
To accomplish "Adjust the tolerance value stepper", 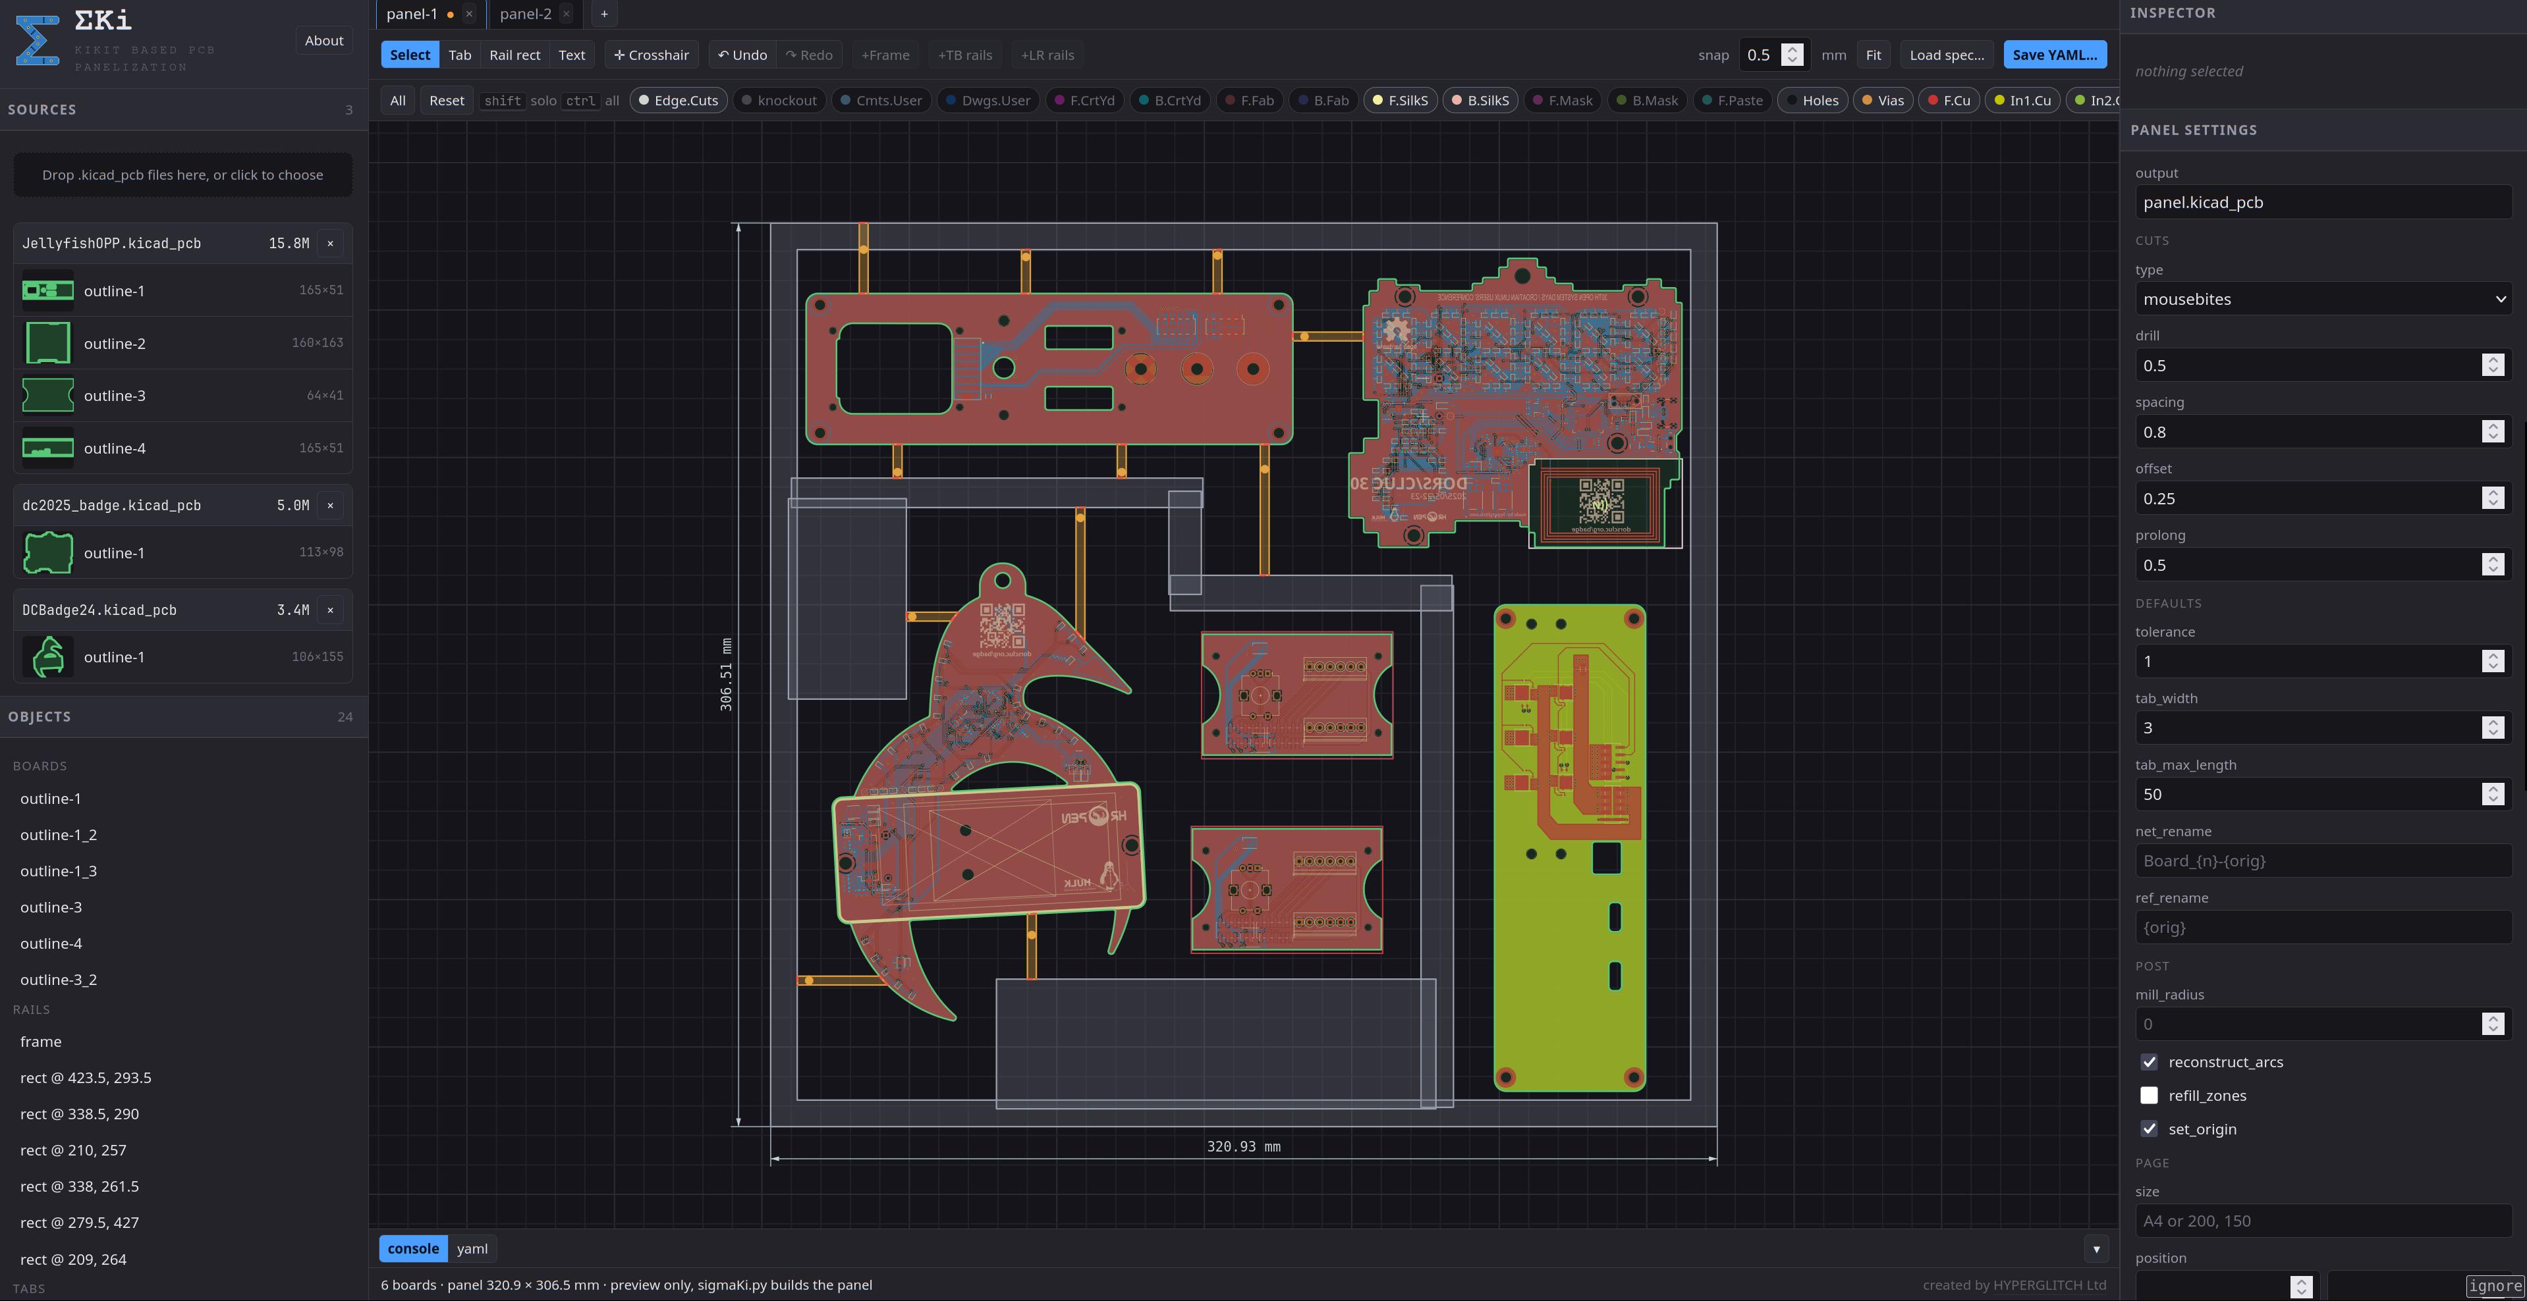I will point(2493,661).
